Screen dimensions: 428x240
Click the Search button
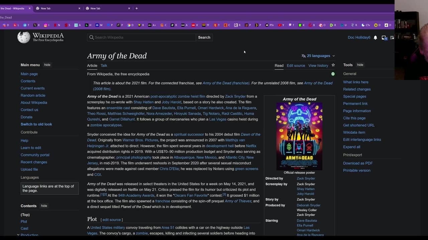[x=204, y=37]
